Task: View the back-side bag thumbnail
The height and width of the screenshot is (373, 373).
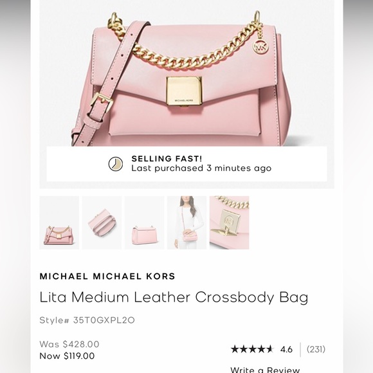Action: [x=144, y=223]
